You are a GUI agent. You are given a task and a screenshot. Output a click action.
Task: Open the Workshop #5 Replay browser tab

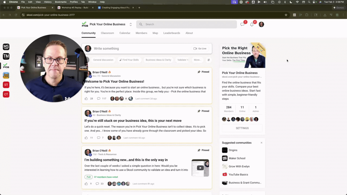[75, 7]
